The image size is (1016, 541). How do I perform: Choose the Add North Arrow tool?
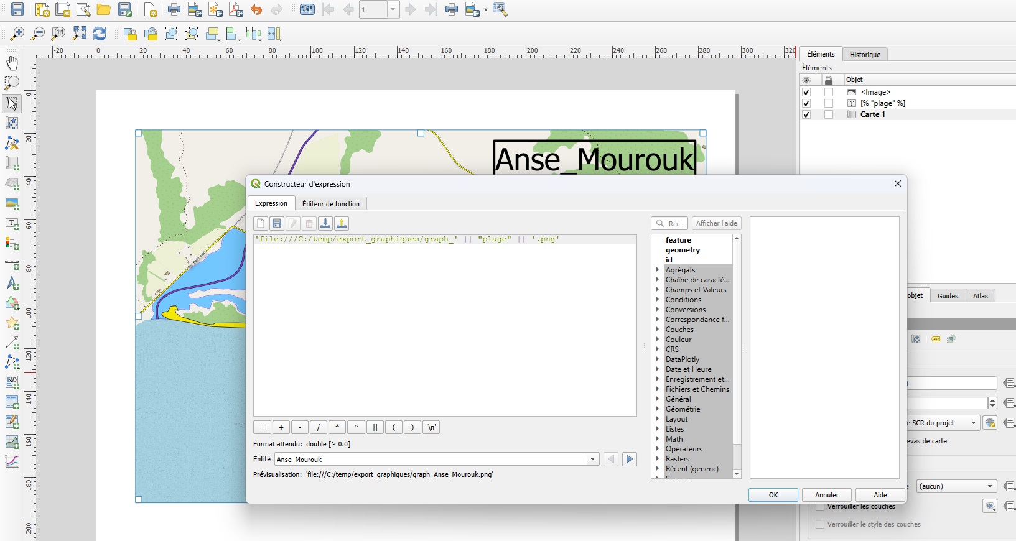(12, 283)
